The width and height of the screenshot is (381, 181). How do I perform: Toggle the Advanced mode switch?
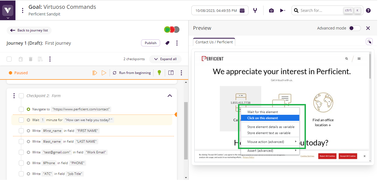pos(355,28)
